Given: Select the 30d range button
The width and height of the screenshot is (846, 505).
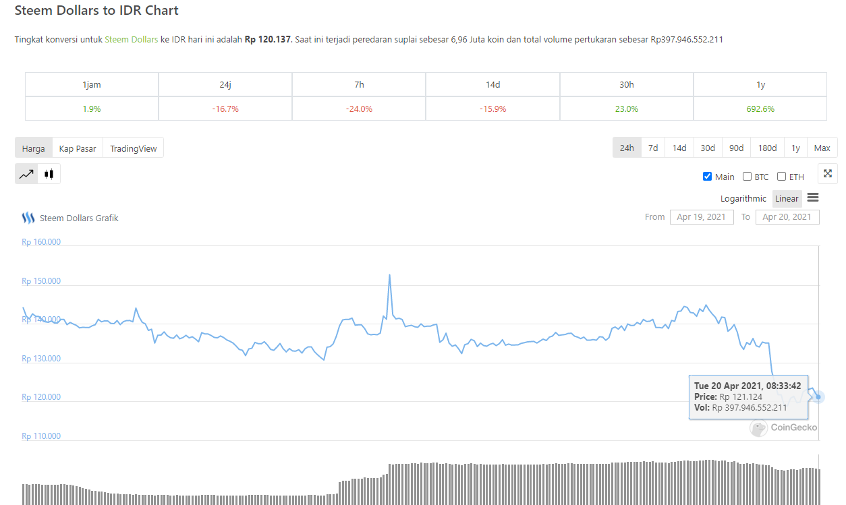Looking at the screenshot, I should [708, 148].
